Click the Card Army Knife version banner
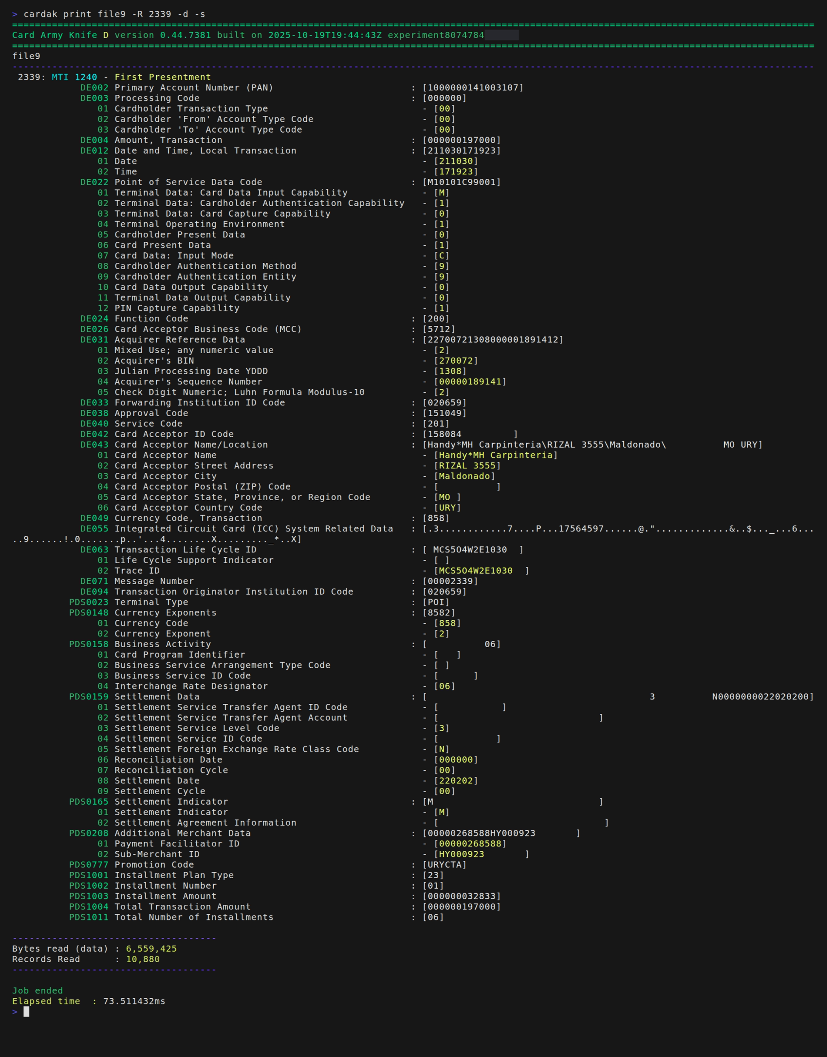 (247, 35)
